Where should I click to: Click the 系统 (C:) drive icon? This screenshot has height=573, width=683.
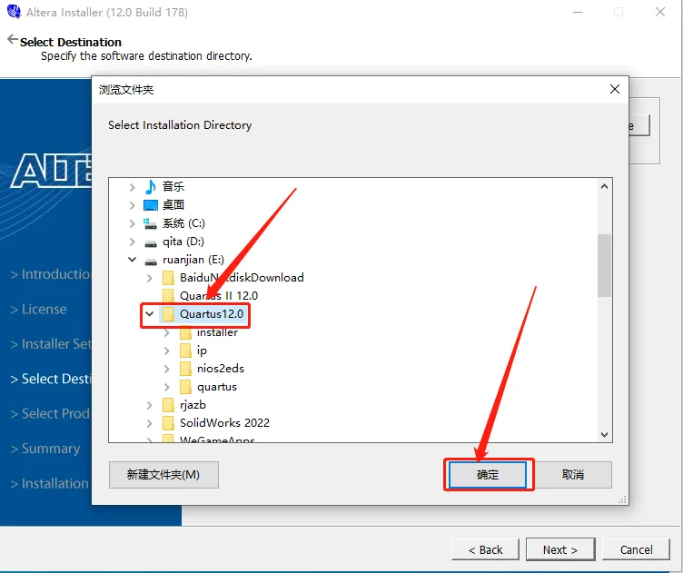tap(150, 223)
